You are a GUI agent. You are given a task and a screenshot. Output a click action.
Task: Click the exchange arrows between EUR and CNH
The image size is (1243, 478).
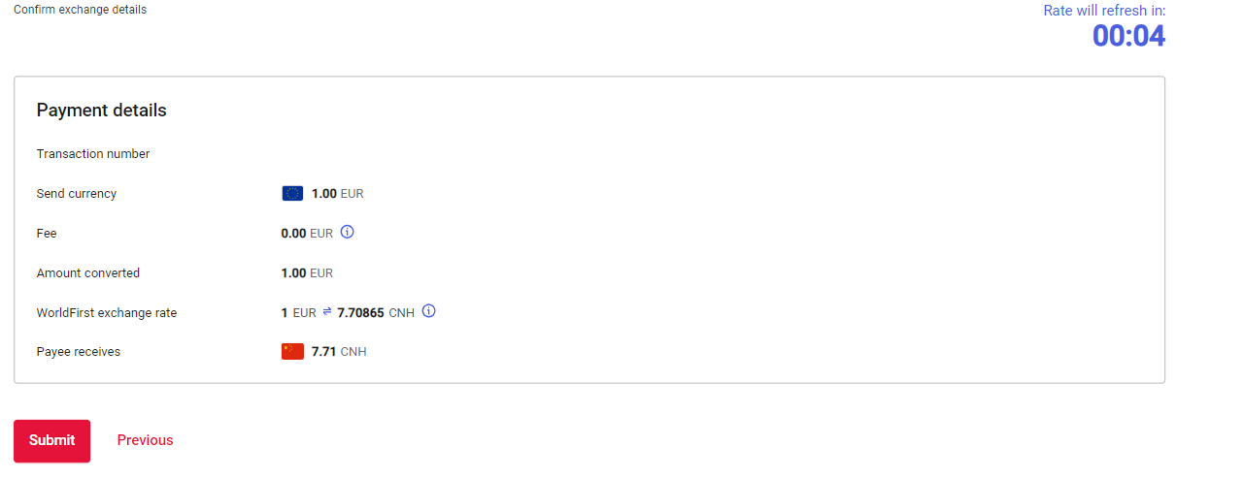pos(327,312)
